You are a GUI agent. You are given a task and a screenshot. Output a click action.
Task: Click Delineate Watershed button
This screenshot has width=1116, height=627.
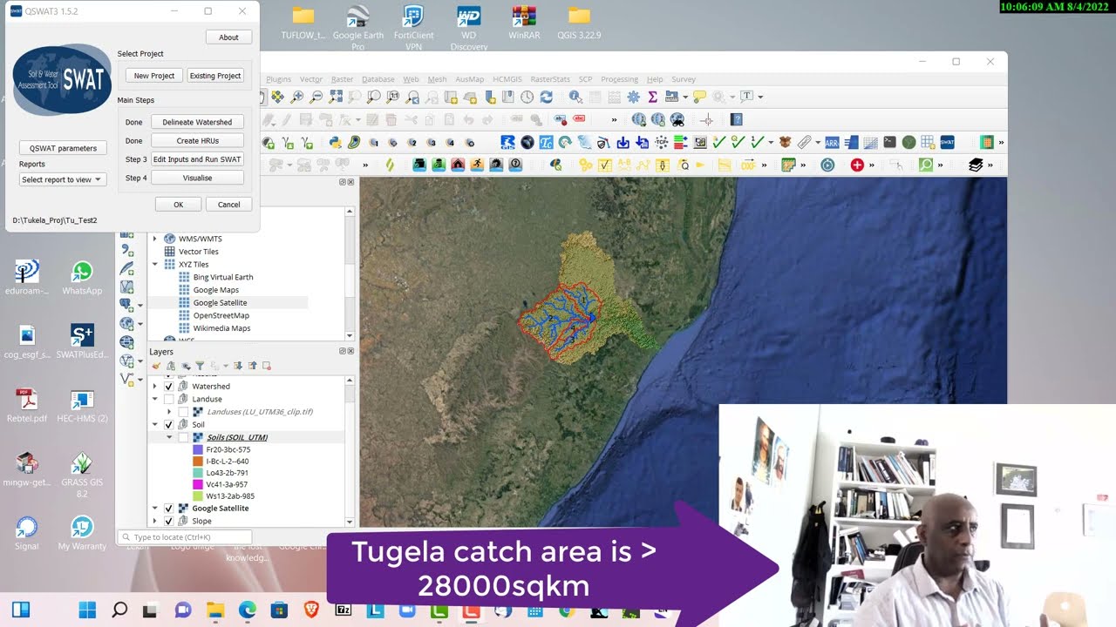pos(197,122)
